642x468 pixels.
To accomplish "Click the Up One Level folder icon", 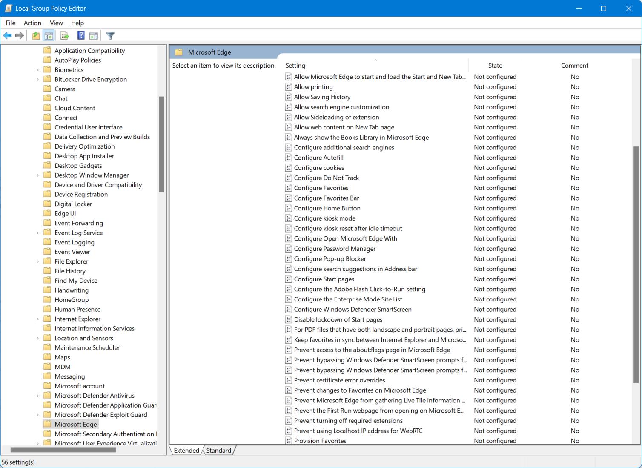I will tap(36, 36).
